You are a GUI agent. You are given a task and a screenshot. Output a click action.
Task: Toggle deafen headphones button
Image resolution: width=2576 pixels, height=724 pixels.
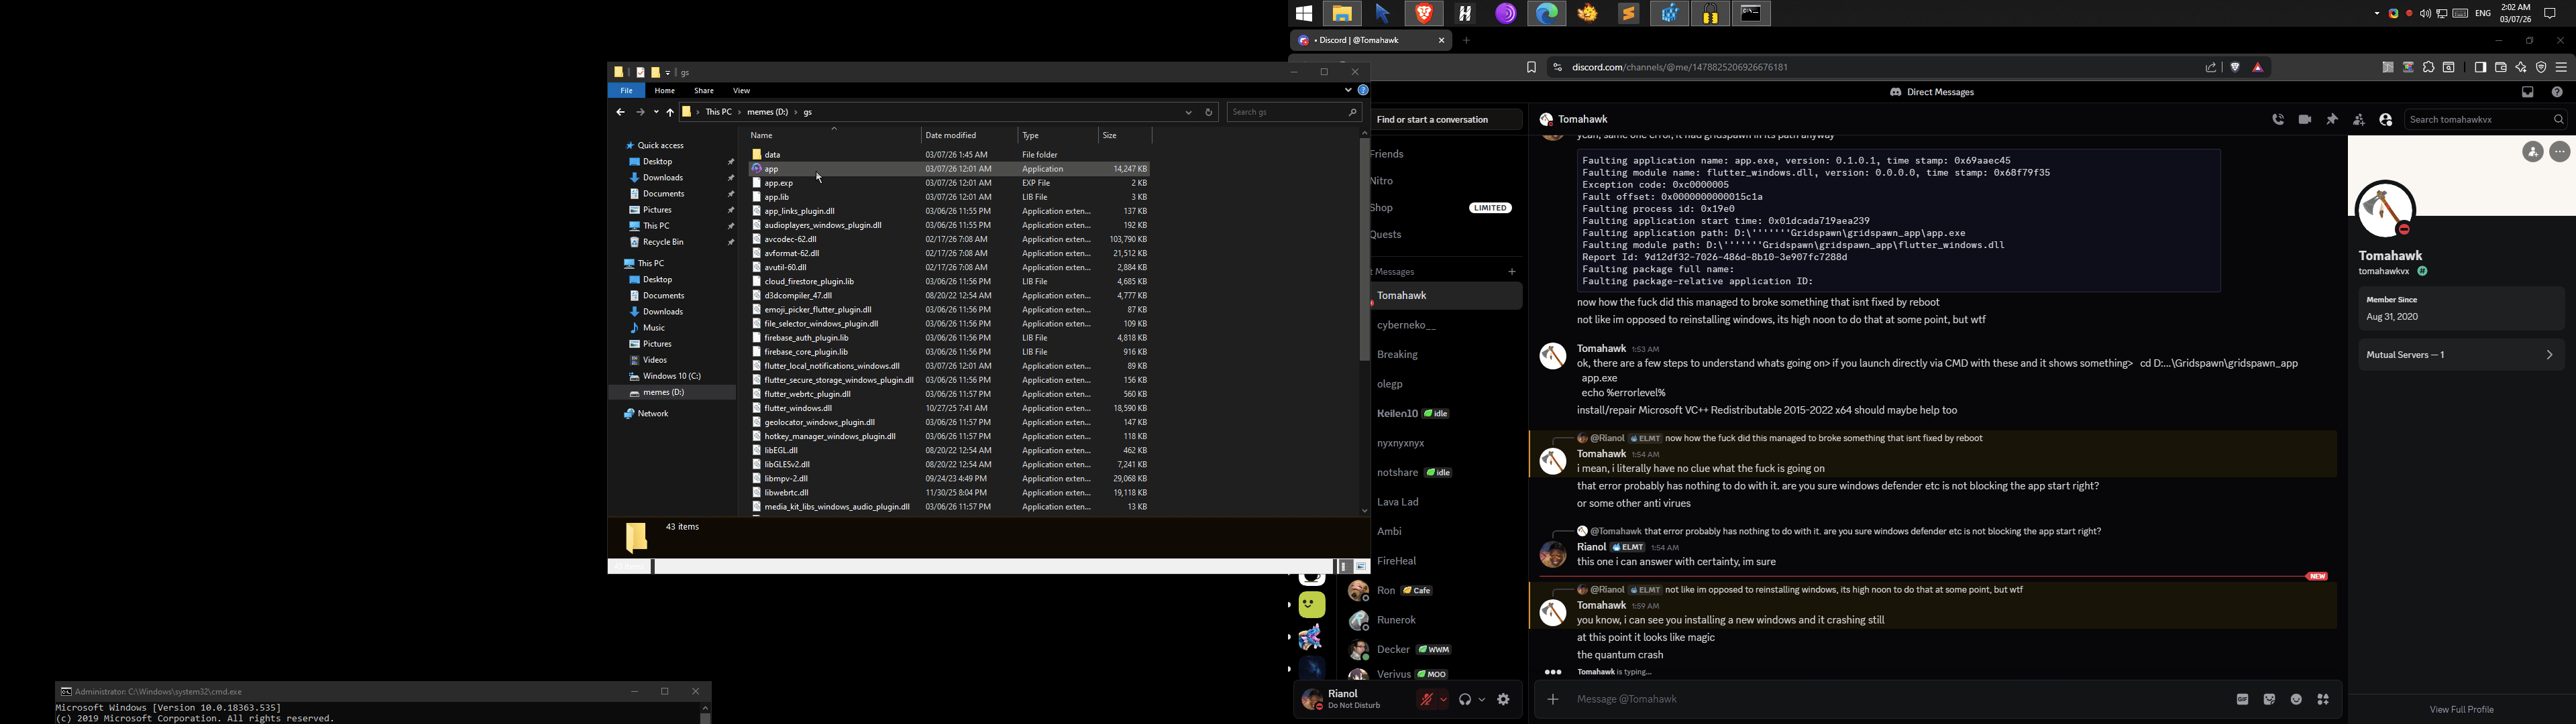1465,700
